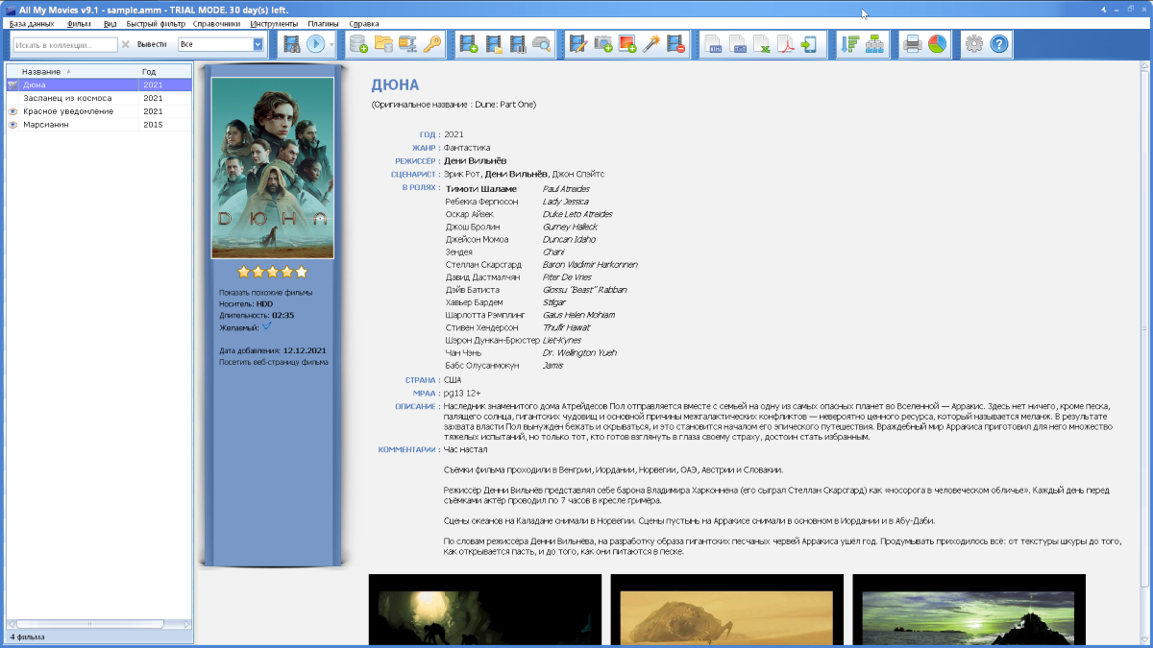The image size is (1153, 648).
Task: Click the add movie by barcode icon
Action: click(518, 44)
